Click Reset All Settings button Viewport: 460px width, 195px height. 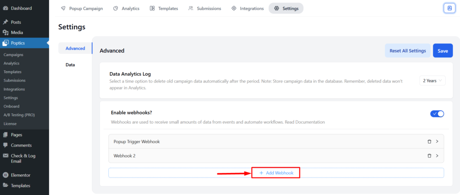pos(407,51)
